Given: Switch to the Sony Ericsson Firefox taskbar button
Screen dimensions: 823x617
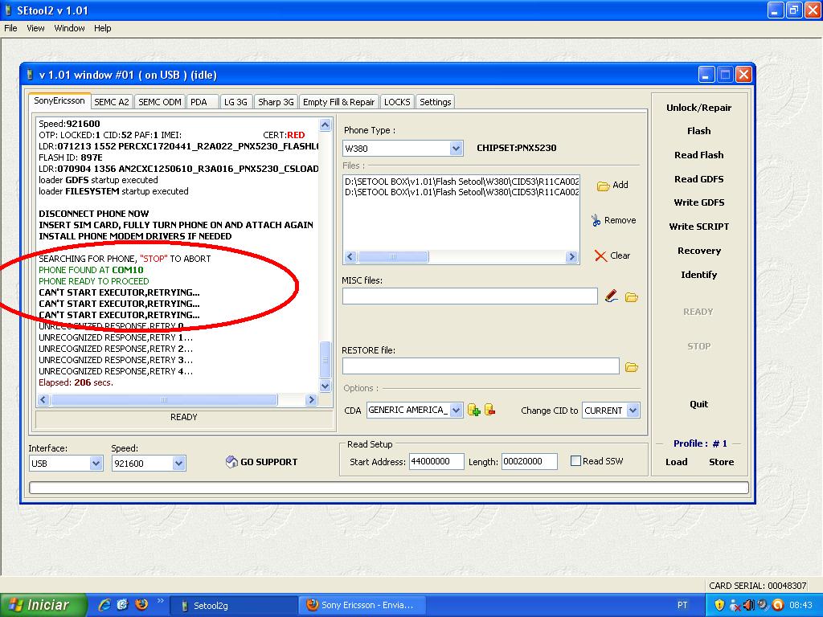Looking at the screenshot, I should coord(362,606).
